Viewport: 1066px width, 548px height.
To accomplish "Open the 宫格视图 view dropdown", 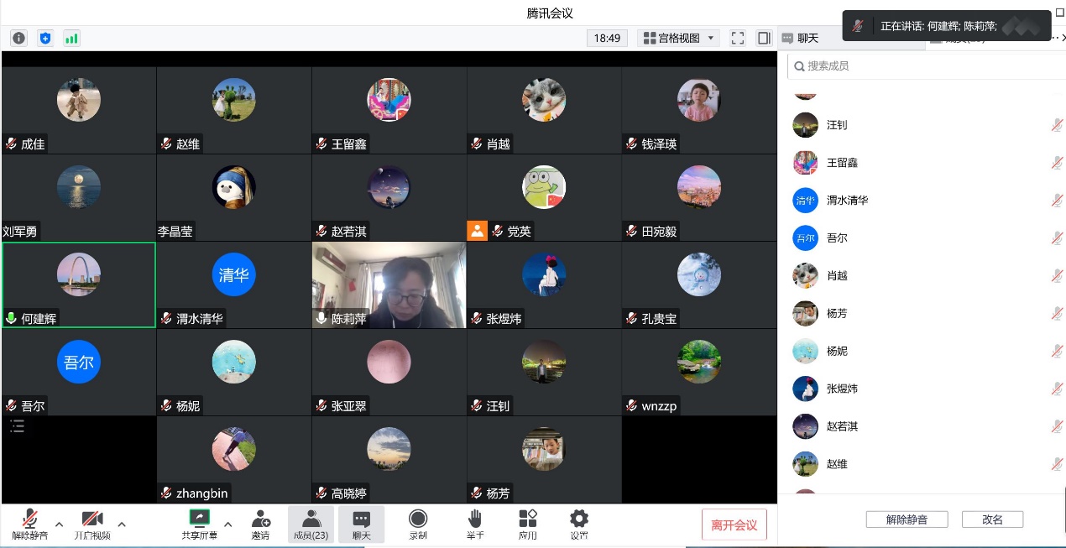I will click(x=678, y=38).
